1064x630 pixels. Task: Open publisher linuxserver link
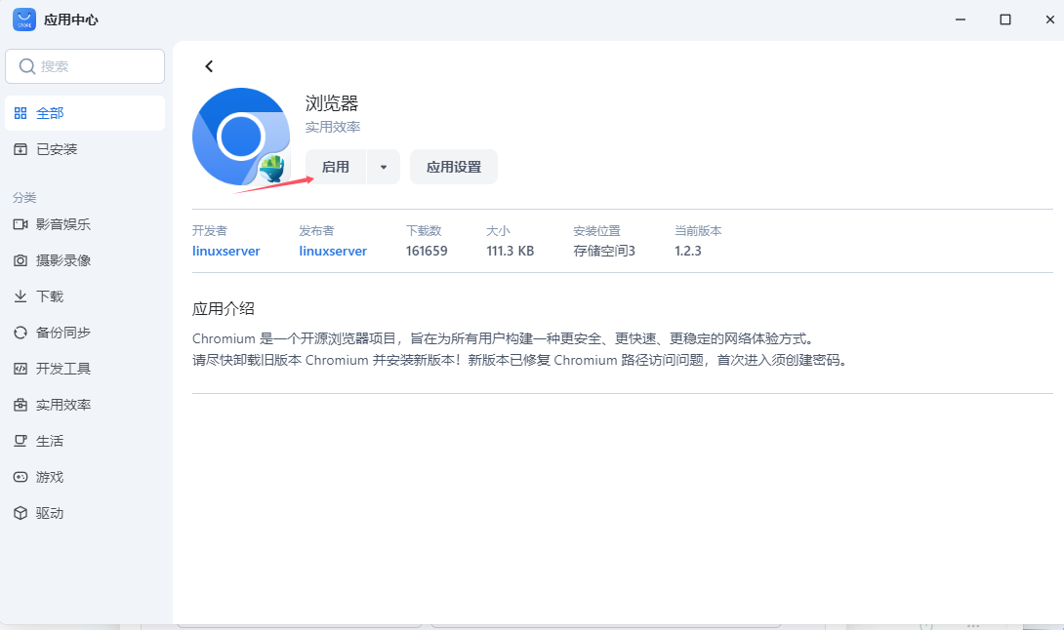333,251
